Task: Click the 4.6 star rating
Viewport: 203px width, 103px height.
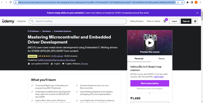Action: point(44,56)
